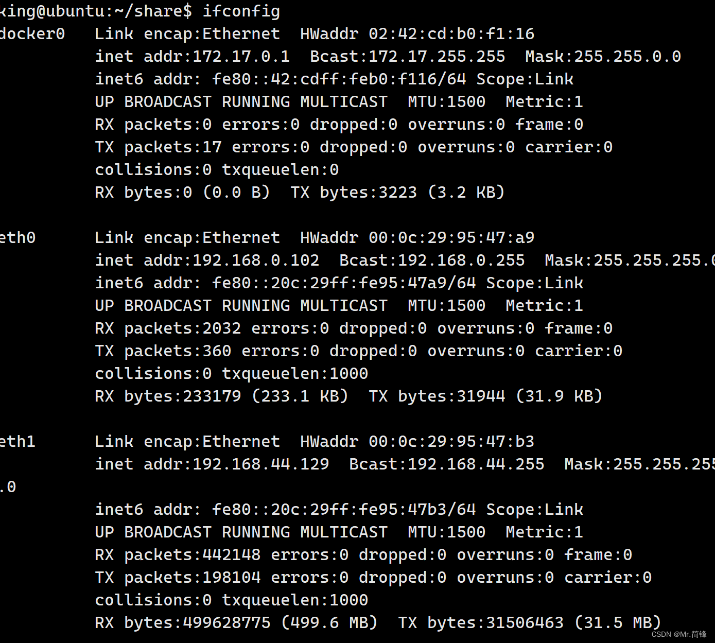Click the TX bytes:3223 value

click(354, 193)
